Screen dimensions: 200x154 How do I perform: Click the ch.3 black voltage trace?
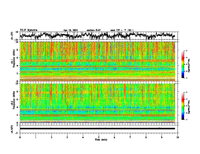pyautogui.click(x=97, y=129)
